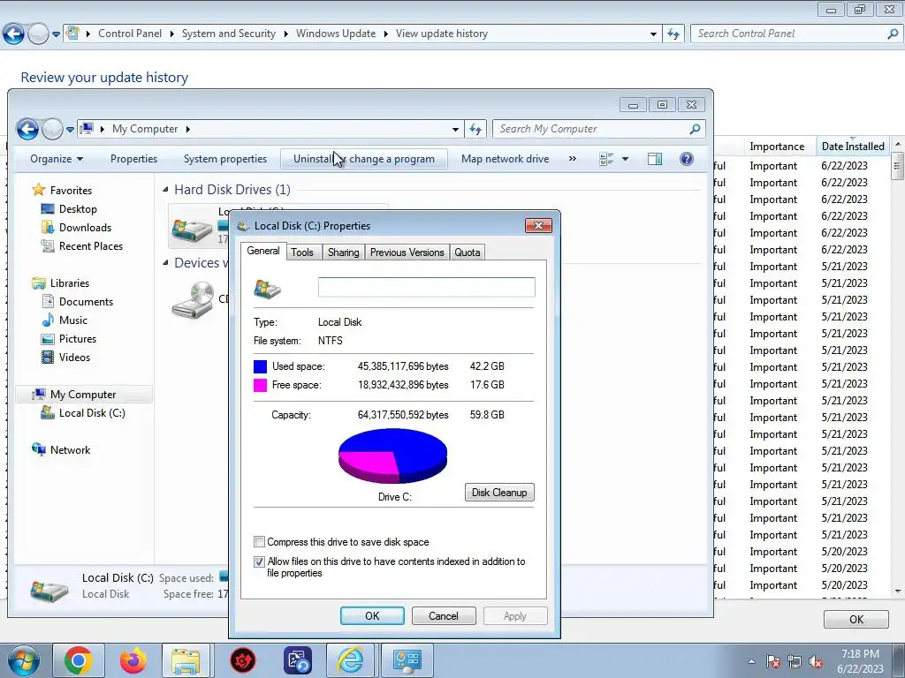Open the Previous Versions tab

(x=407, y=252)
